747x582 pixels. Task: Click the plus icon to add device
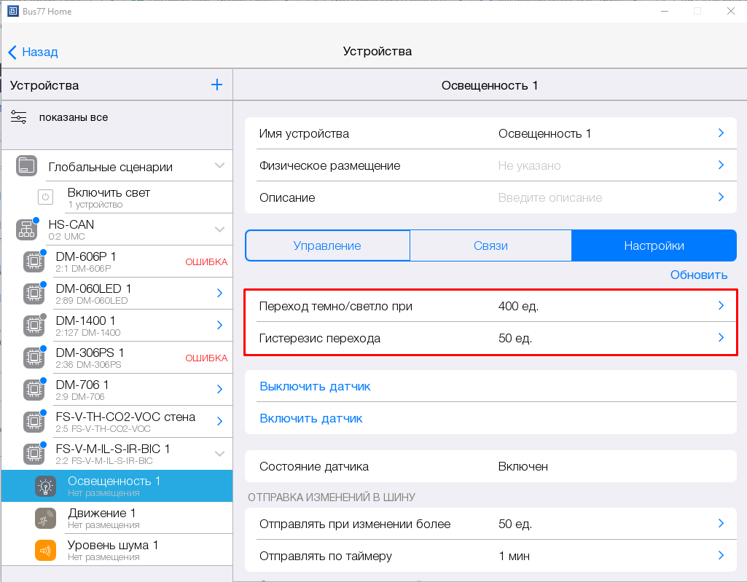(x=216, y=84)
